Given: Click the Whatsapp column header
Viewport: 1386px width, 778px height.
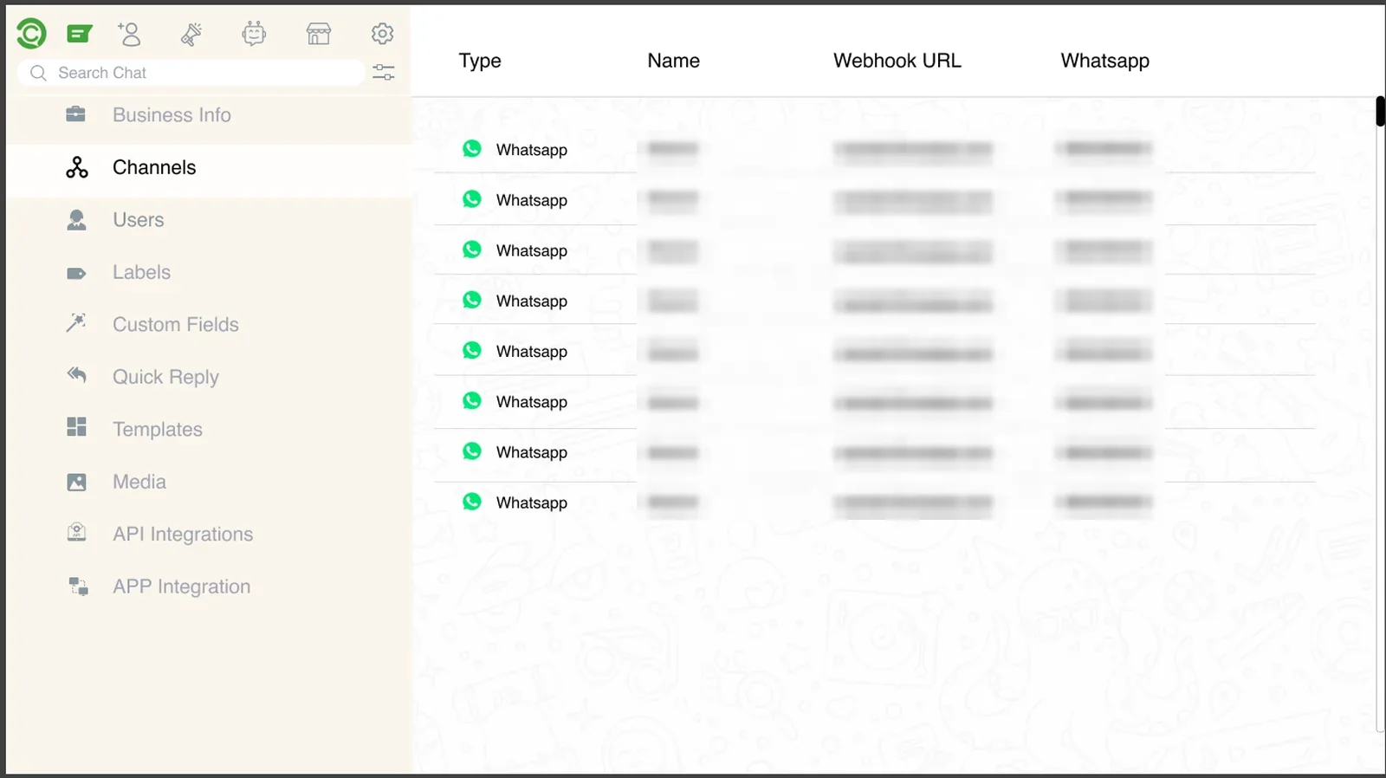Looking at the screenshot, I should (1105, 61).
